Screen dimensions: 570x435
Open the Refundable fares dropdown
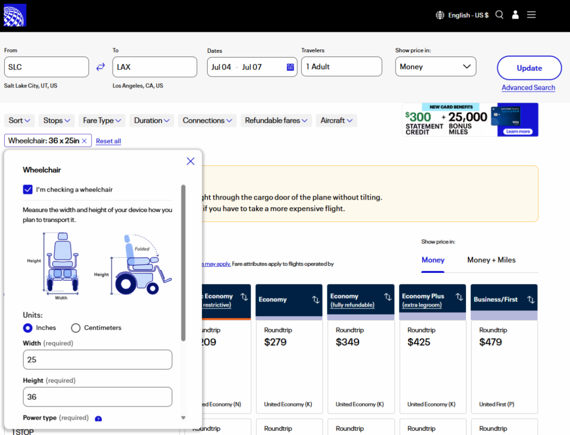pyautogui.click(x=276, y=121)
